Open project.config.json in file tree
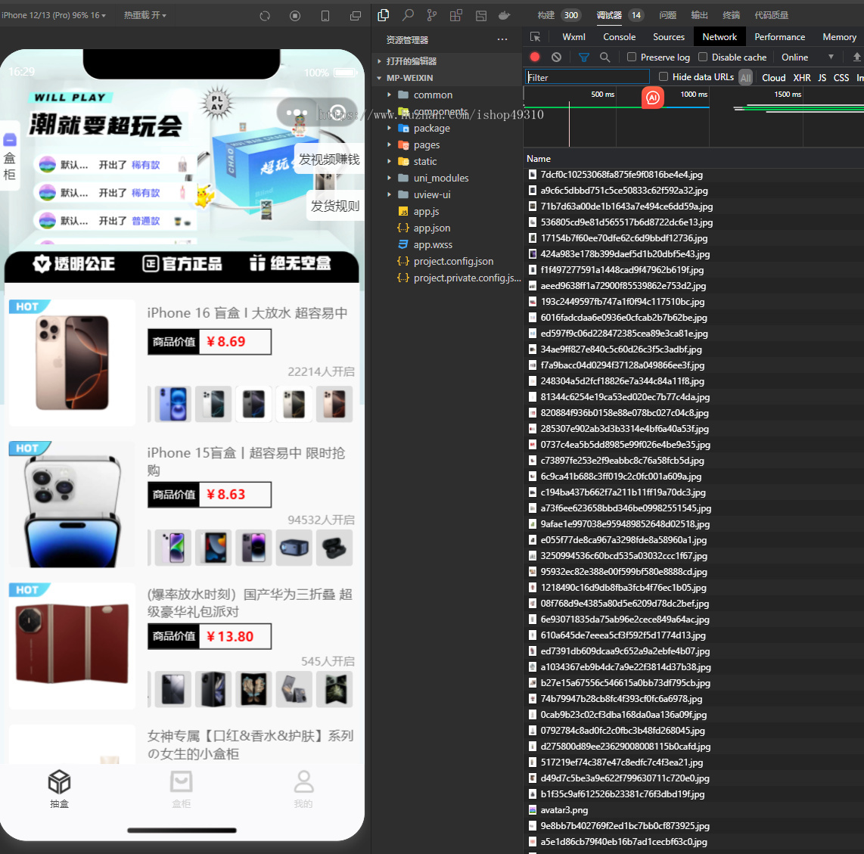The width and height of the screenshot is (864, 854). pos(453,261)
